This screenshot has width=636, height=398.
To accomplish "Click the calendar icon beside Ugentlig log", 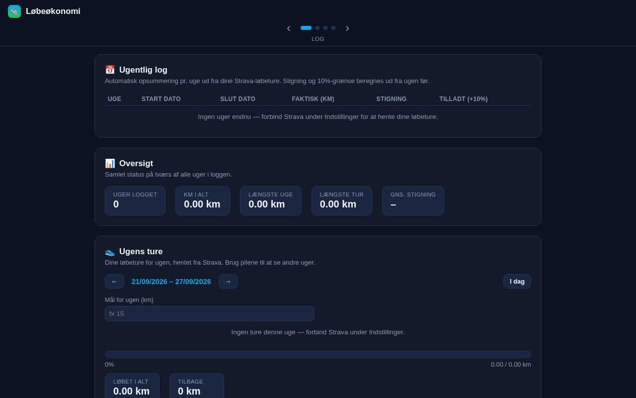I will [110, 70].
